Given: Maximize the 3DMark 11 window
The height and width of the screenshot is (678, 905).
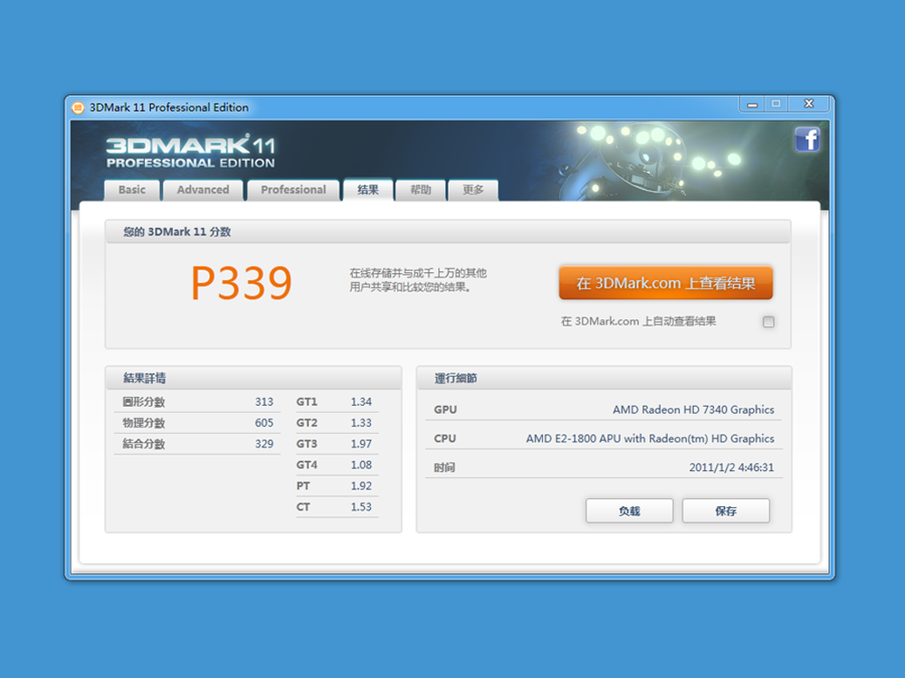Looking at the screenshot, I should pyautogui.click(x=776, y=104).
